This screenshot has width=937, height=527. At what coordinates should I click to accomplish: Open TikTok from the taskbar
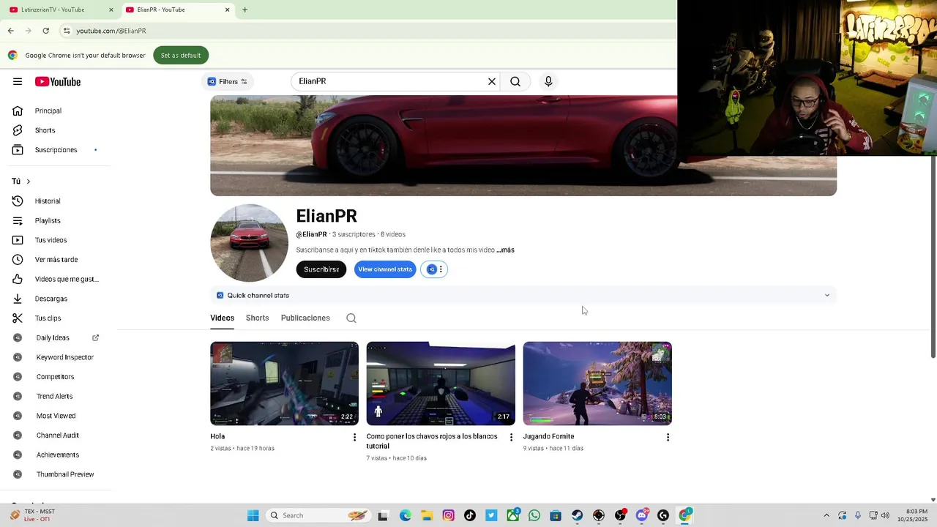470,515
